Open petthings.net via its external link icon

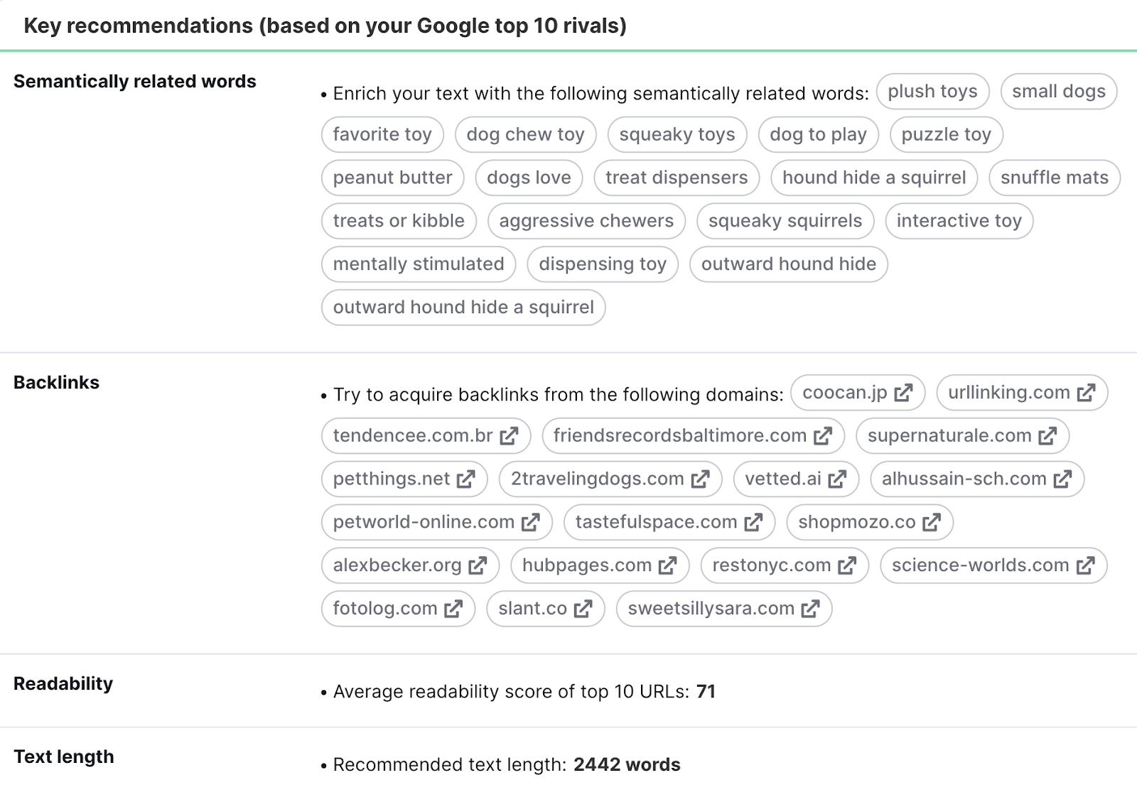click(465, 479)
